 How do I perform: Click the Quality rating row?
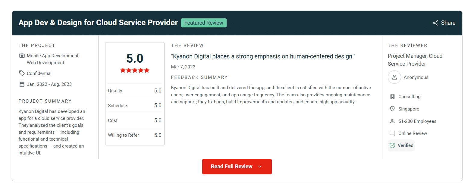(x=135, y=91)
